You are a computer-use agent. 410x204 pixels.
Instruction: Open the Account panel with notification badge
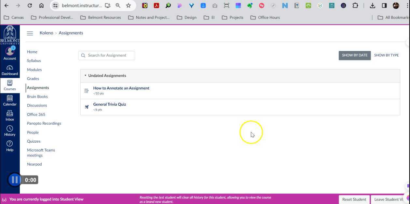pyautogui.click(x=10, y=54)
